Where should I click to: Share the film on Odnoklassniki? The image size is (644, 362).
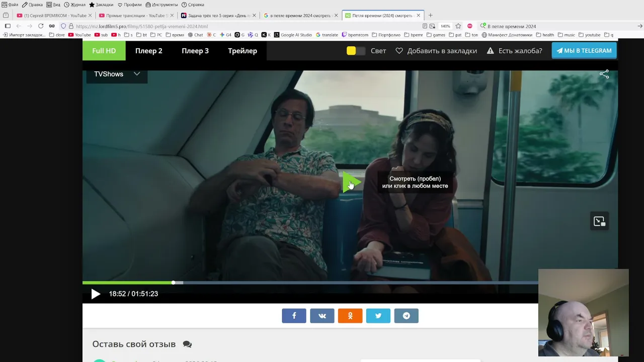point(350,316)
